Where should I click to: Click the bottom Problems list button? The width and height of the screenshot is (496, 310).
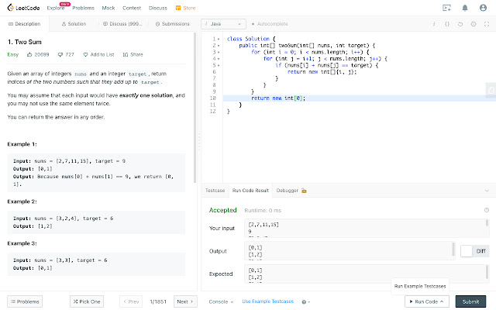pos(25,301)
